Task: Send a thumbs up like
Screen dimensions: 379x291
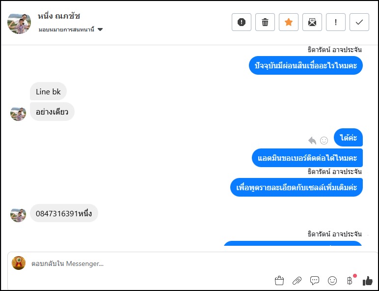Action: [367, 281]
